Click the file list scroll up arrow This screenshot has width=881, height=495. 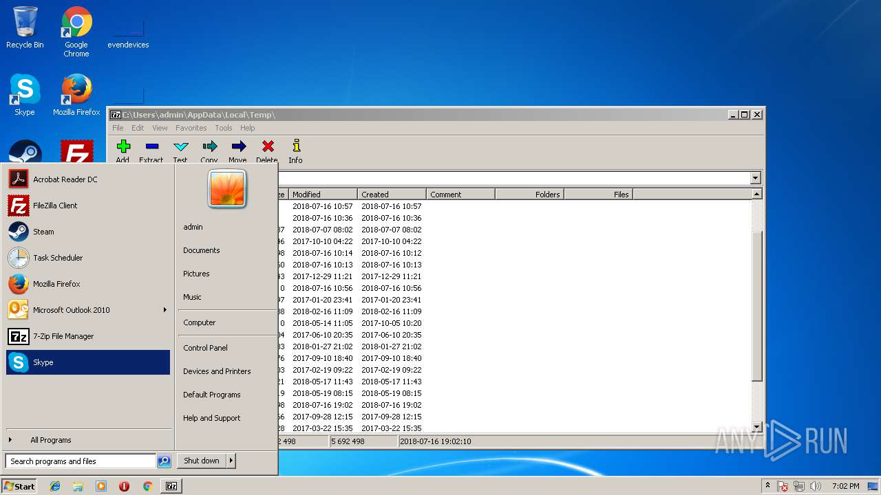[x=757, y=195]
